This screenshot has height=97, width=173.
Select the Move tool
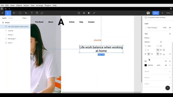7,13
